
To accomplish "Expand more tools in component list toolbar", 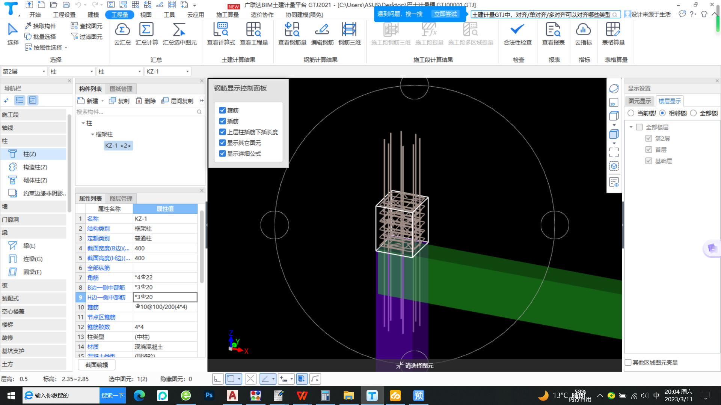I will tap(202, 101).
